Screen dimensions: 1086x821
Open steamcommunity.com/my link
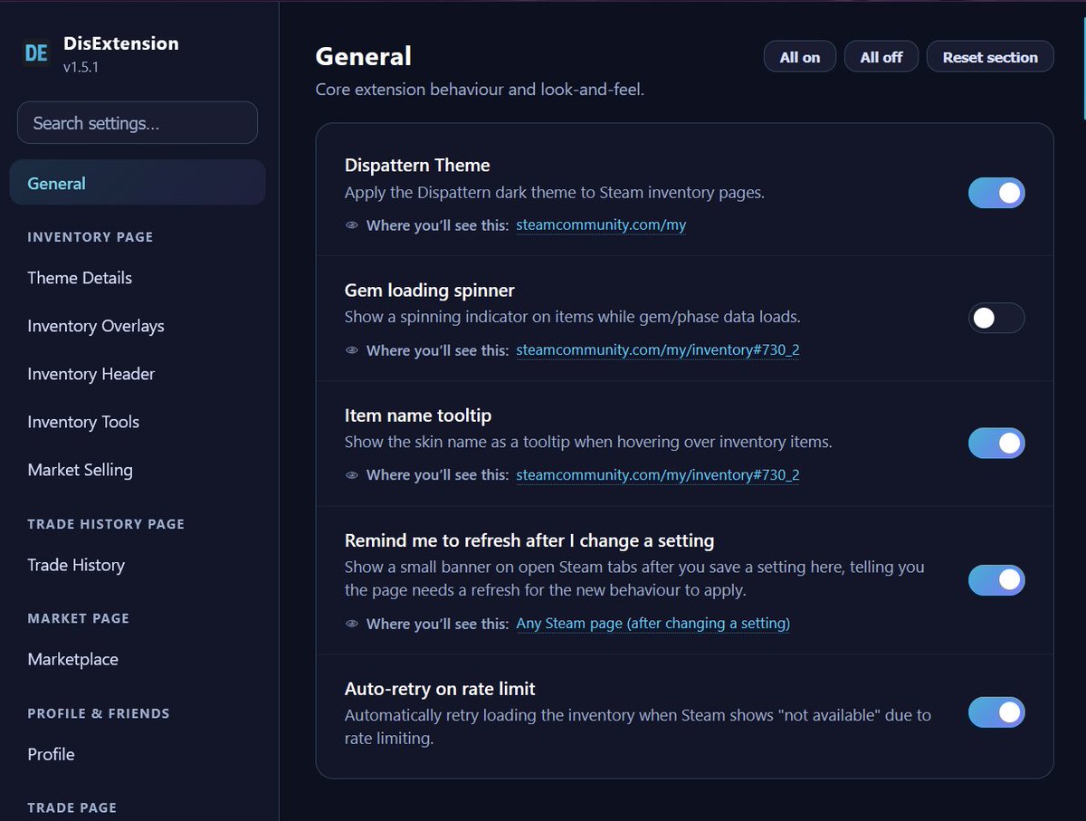point(601,225)
